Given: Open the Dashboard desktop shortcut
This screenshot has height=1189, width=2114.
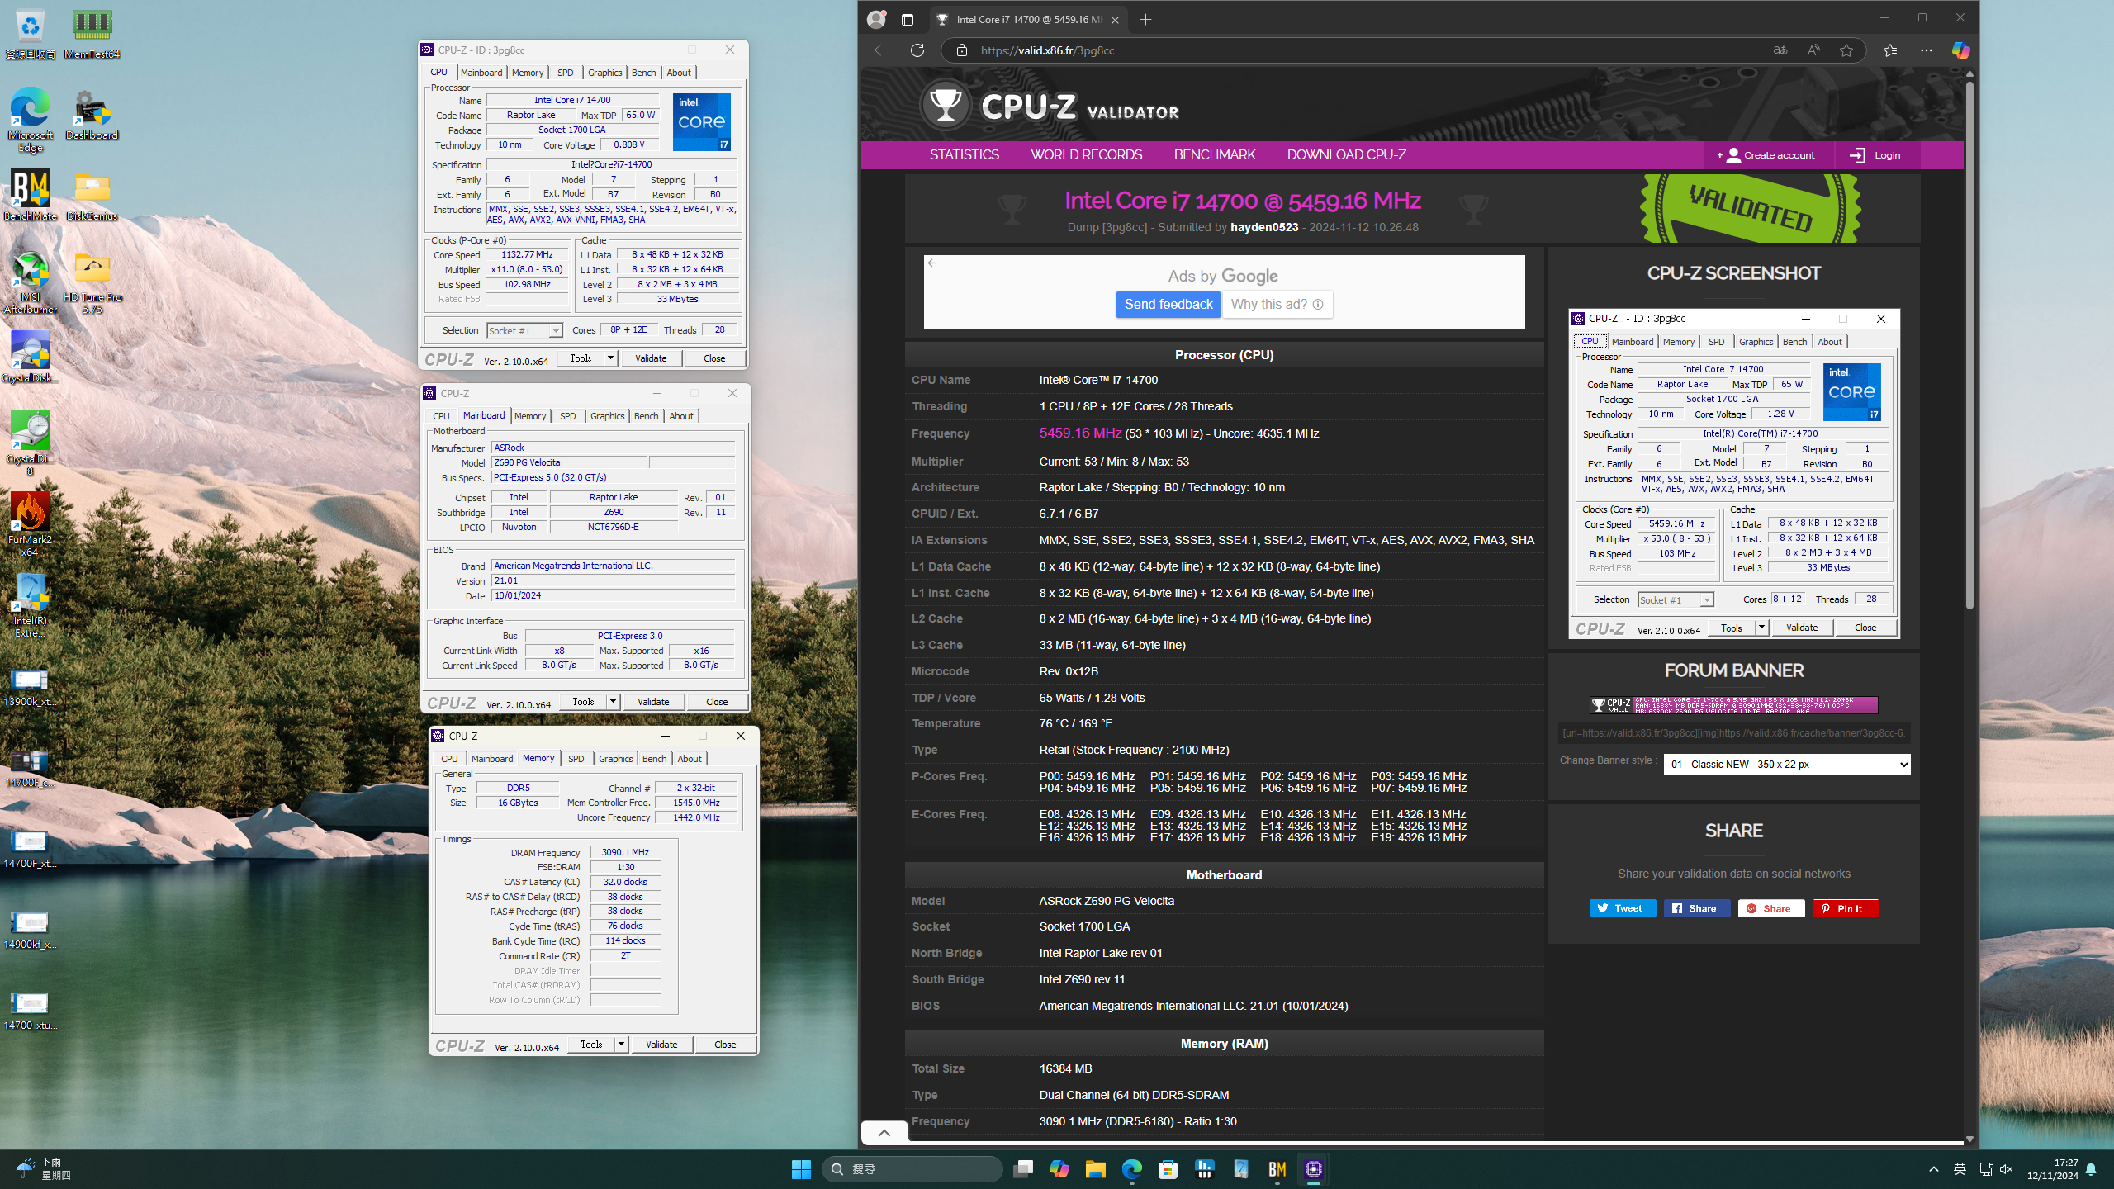Looking at the screenshot, I should click(x=92, y=114).
